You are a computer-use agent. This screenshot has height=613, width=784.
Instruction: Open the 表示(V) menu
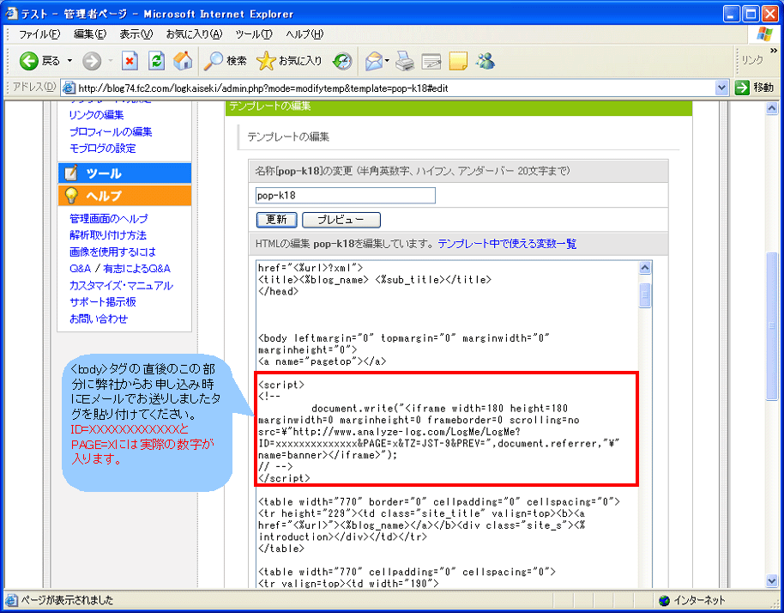[136, 34]
